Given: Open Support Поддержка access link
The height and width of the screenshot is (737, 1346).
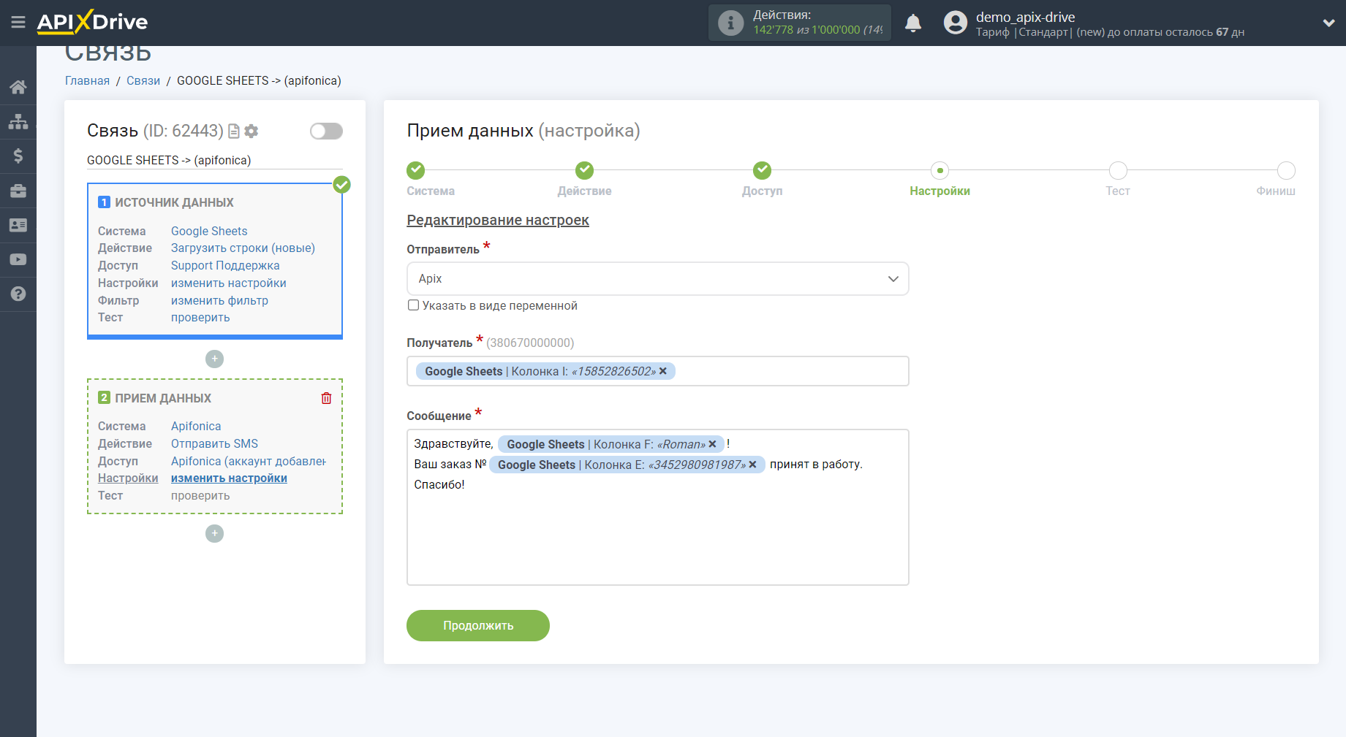Looking at the screenshot, I should click(x=225, y=266).
